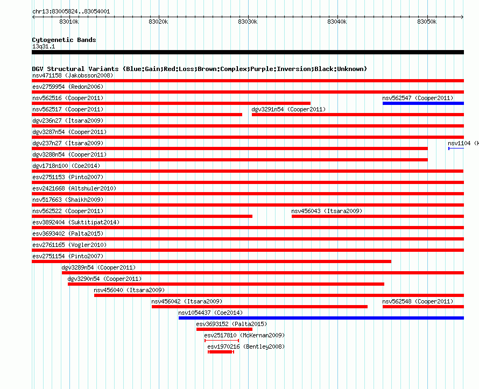Click the red bar under esv2751154
479x389 pixels.
click(x=212, y=261)
